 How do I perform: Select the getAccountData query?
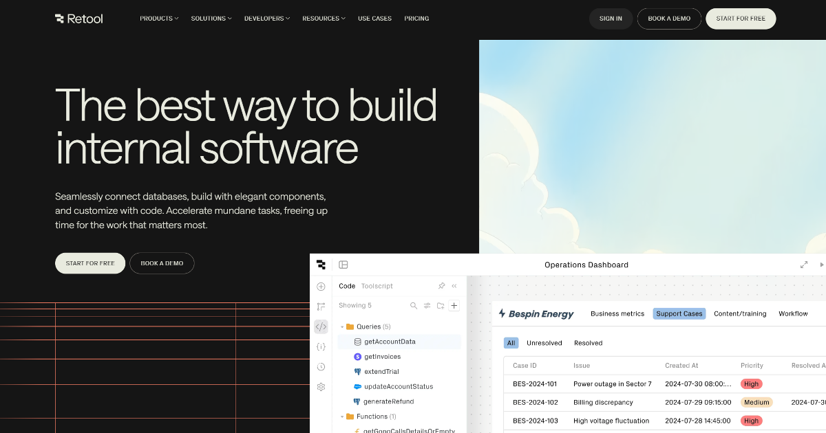click(x=390, y=342)
